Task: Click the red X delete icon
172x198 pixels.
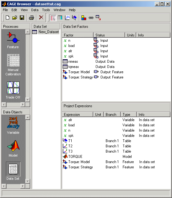Action: 41,18
